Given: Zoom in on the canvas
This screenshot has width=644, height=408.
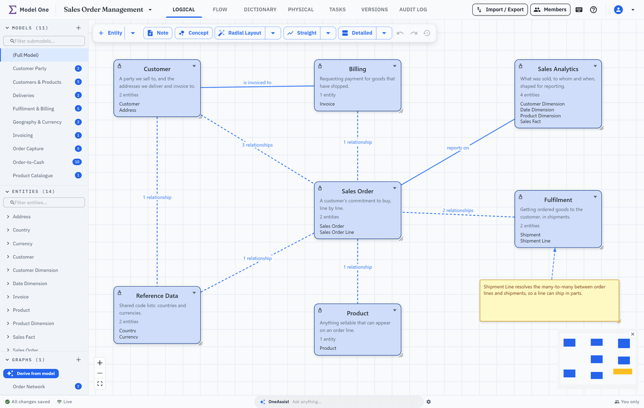Looking at the screenshot, I should pos(100,363).
